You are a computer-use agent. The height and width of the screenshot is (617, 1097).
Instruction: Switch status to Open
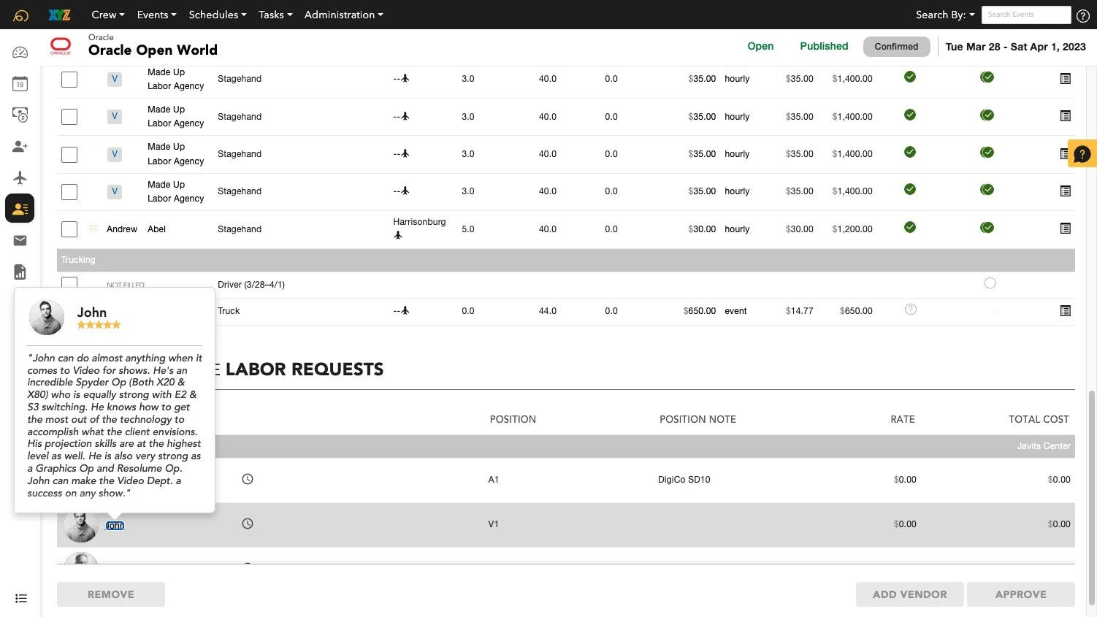click(760, 46)
